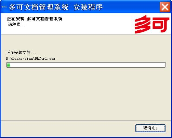
Task: Click the 可 character of the red logo
Action: (x=161, y=25)
